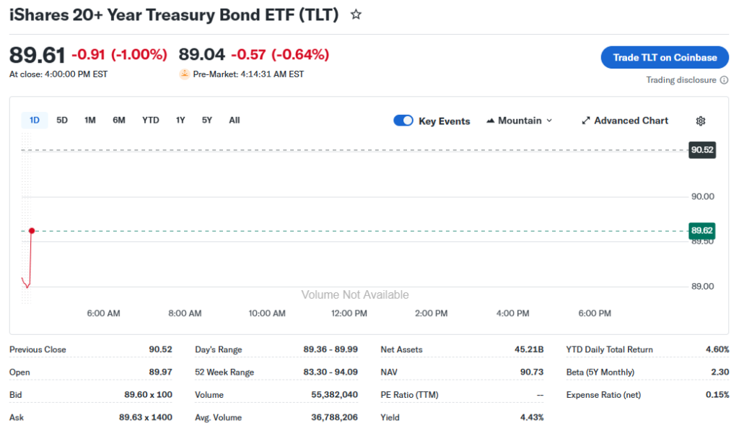
Task: Show the 1M chart range
Action: coord(90,121)
